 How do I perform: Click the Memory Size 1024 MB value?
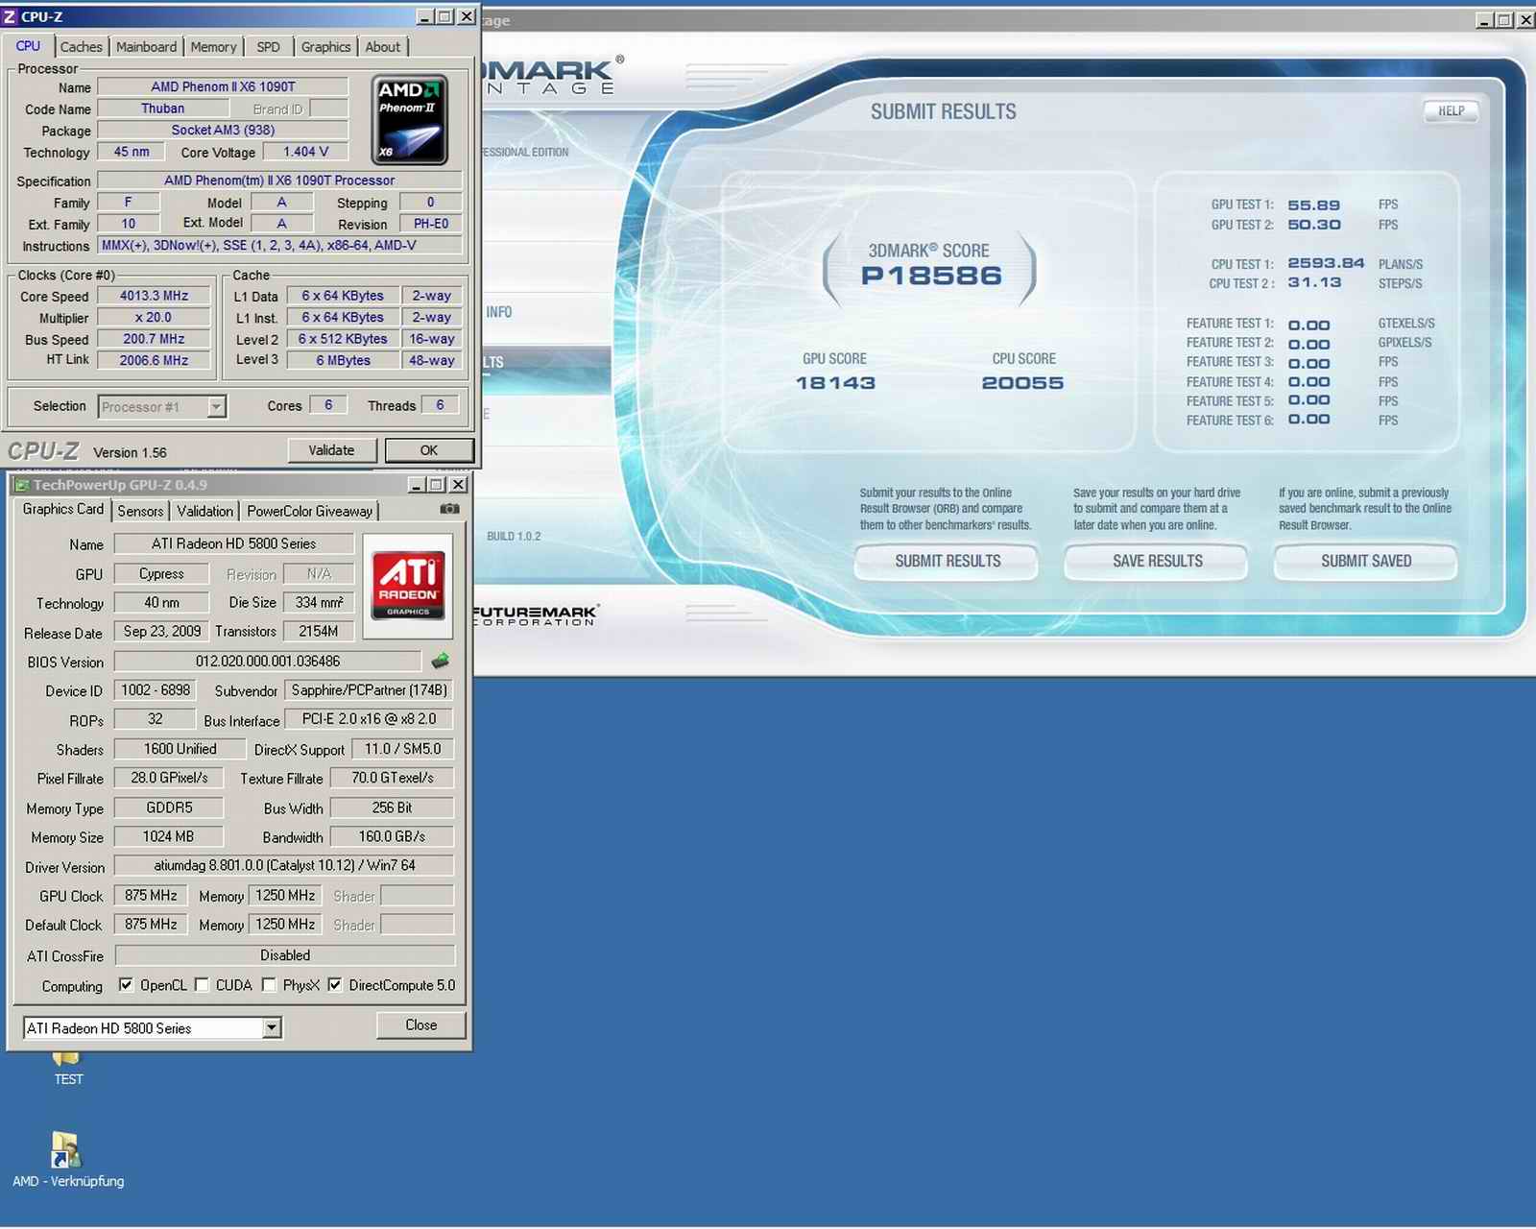point(168,837)
